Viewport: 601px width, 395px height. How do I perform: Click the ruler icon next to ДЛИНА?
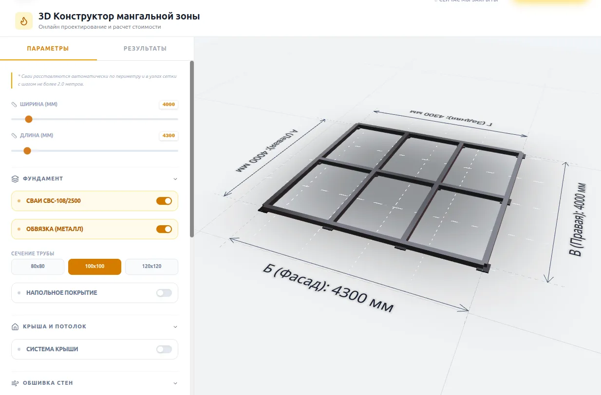[15, 136]
